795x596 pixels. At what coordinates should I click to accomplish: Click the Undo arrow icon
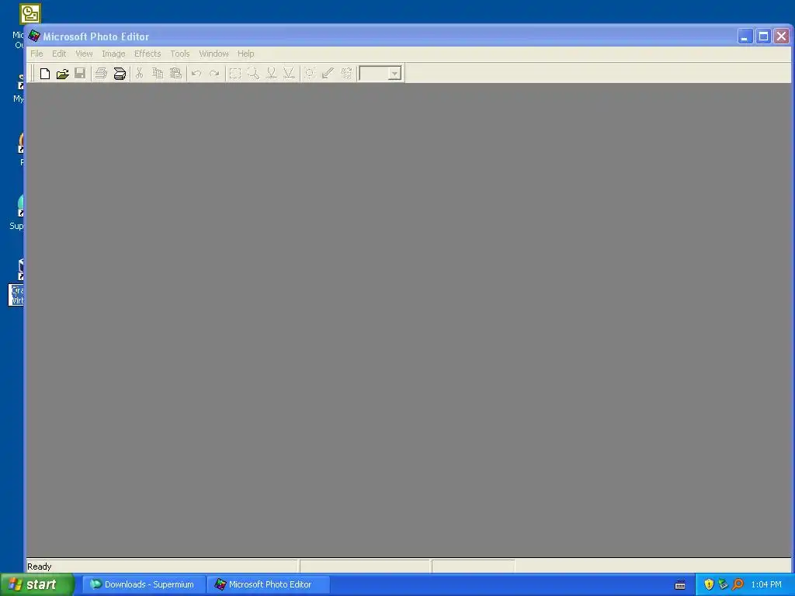pos(196,74)
